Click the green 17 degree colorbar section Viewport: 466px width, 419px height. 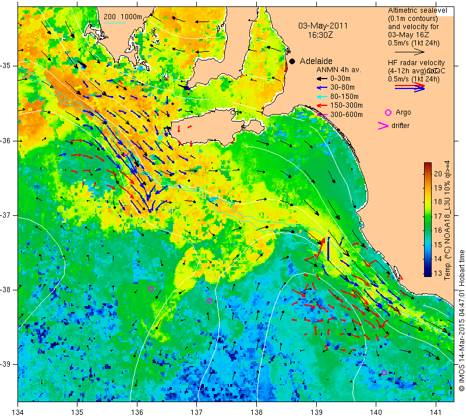[x=428, y=216]
